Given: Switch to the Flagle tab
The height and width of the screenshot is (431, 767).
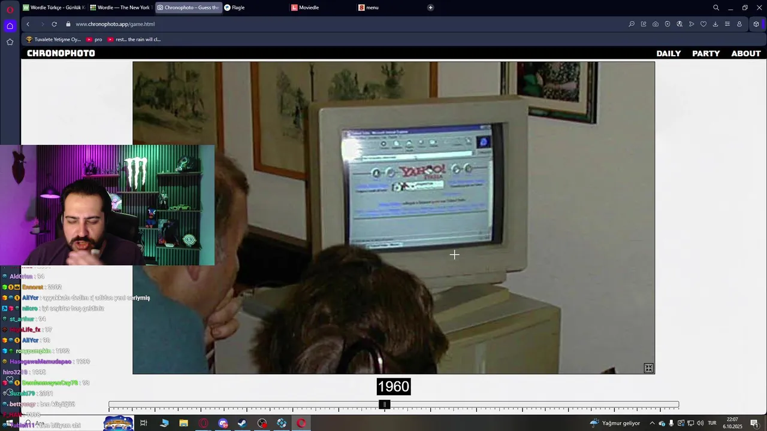Looking at the screenshot, I should (255, 8).
